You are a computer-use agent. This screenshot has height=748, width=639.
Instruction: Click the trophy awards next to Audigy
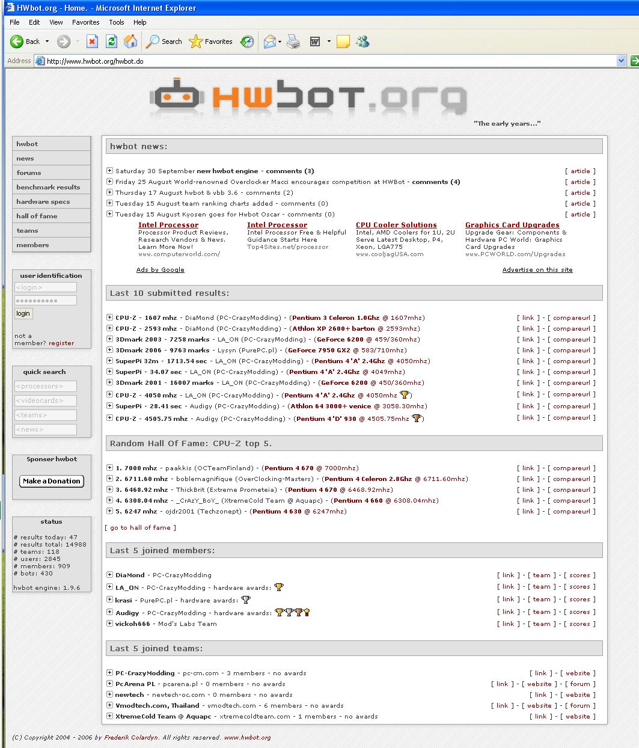click(292, 612)
